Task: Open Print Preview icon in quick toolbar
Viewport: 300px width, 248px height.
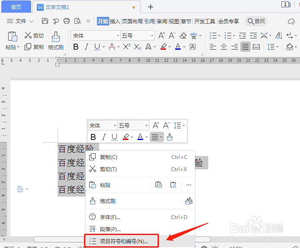Action: coord(77,21)
